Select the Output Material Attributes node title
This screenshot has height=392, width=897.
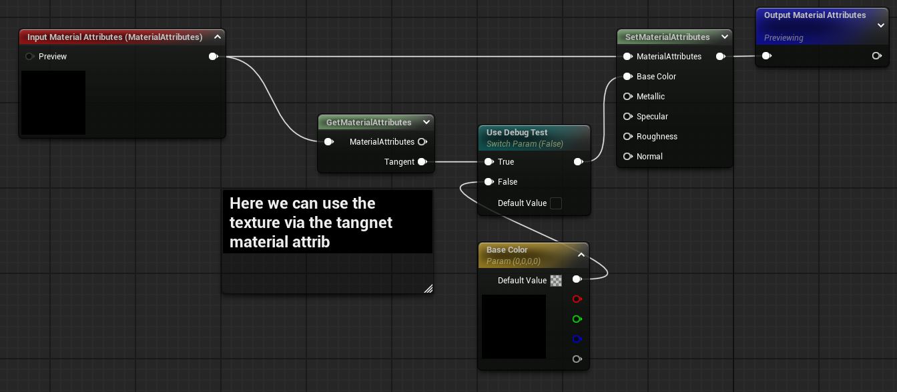coord(815,15)
